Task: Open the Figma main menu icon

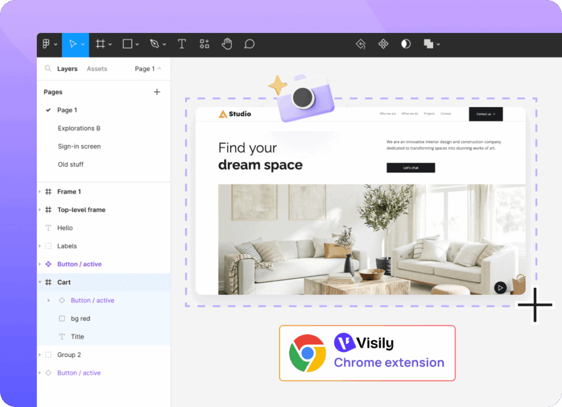Action: (46, 44)
